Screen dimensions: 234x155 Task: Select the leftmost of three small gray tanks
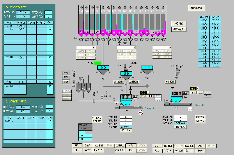tap(79, 88)
